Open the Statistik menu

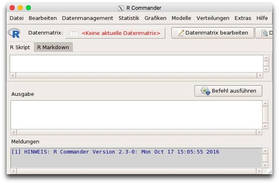click(x=129, y=18)
